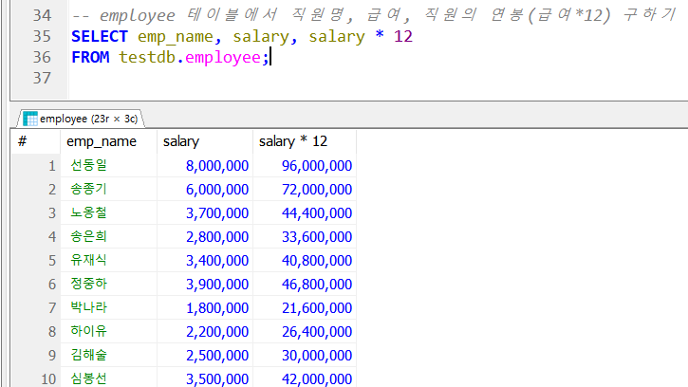Click employee table name in the query

(x=223, y=58)
